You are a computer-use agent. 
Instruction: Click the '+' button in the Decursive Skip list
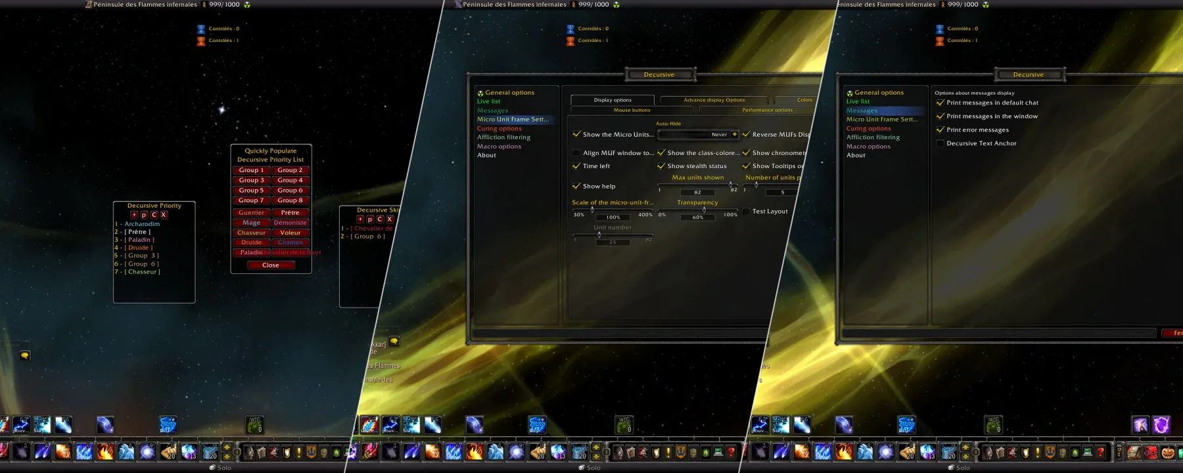tap(360, 219)
